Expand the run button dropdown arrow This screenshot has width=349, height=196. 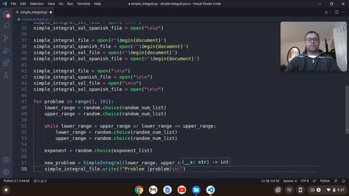point(330,13)
